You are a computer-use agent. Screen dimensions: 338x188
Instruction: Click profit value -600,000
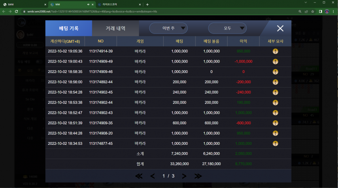pos(243,123)
